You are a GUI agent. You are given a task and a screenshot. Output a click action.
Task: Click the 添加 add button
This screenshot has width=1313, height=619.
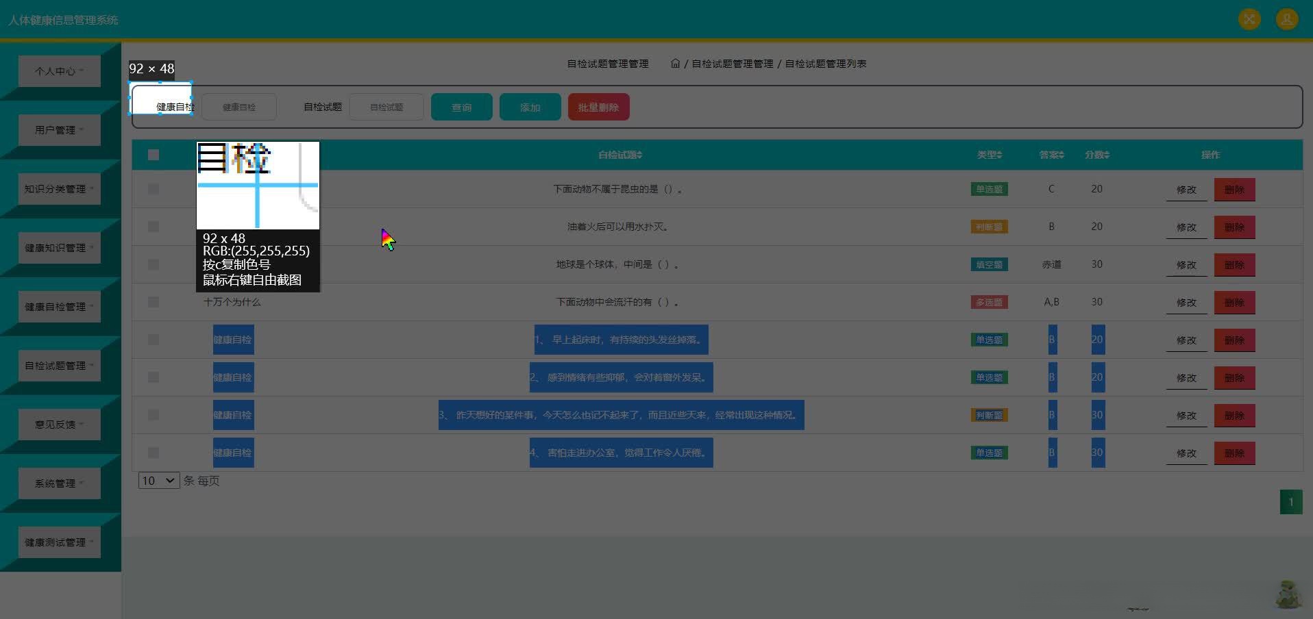[530, 107]
